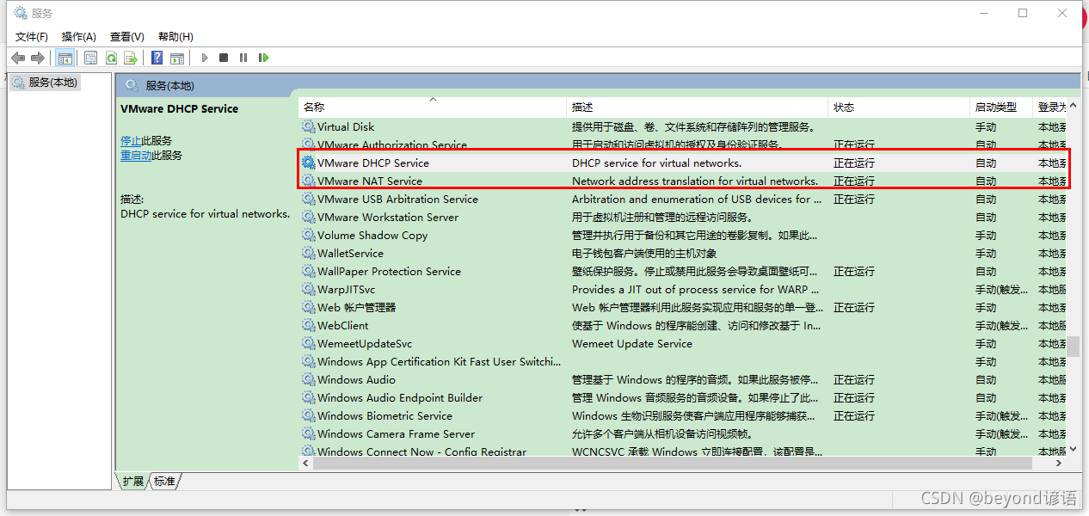The width and height of the screenshot is (1089, 516).
Task: Click the gear icon of VMware DHCP Service row
Action: tap(308, 163)
